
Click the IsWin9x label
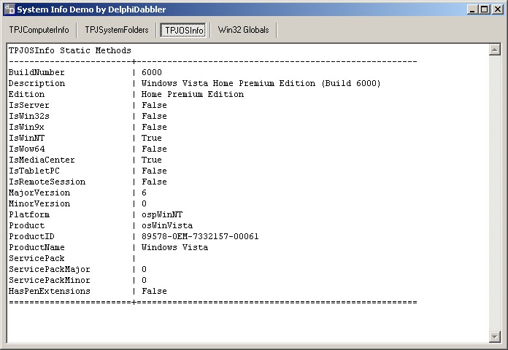(26, 127)
